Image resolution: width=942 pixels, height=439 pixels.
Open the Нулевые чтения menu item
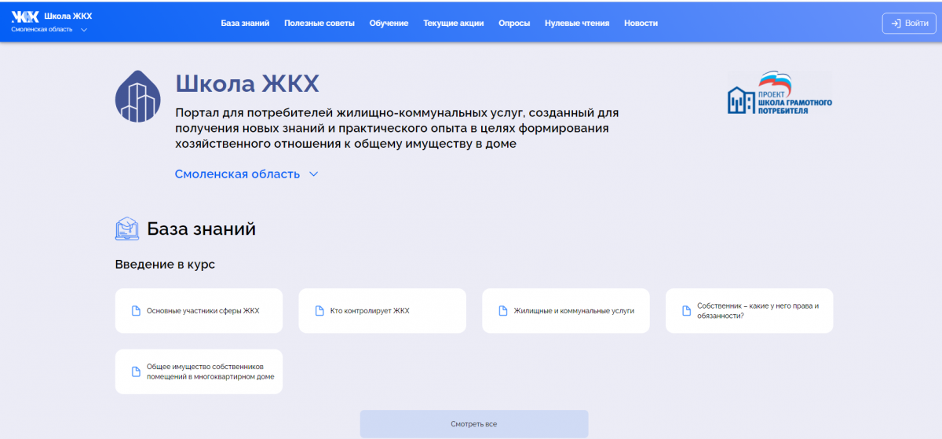point(577,23)
